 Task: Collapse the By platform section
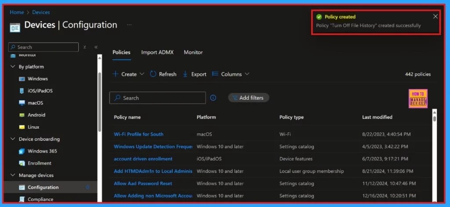point(13,67)
